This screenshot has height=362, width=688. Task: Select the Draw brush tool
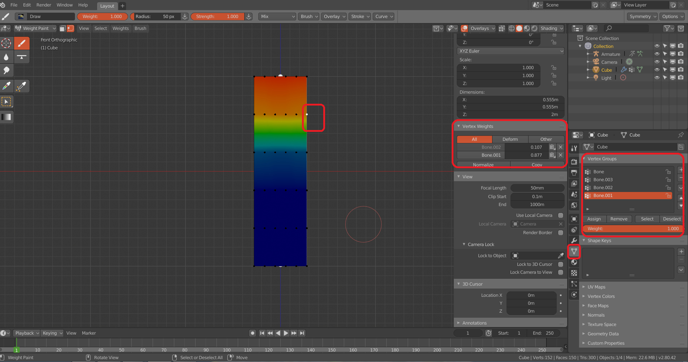pos(22,43)
